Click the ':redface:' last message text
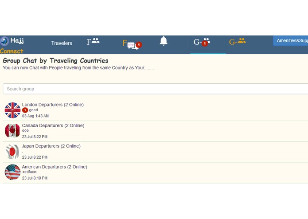308x219 pixels. [x=29, y=172]
